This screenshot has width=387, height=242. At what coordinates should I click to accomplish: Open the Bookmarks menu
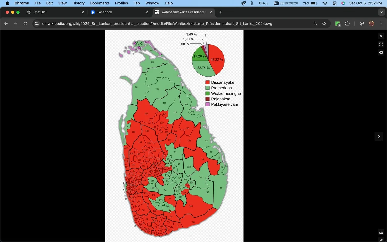tap(100, 3)
